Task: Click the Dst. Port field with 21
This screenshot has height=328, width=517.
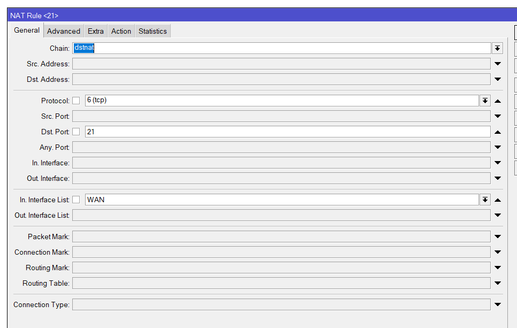Action: click(288, 132)
